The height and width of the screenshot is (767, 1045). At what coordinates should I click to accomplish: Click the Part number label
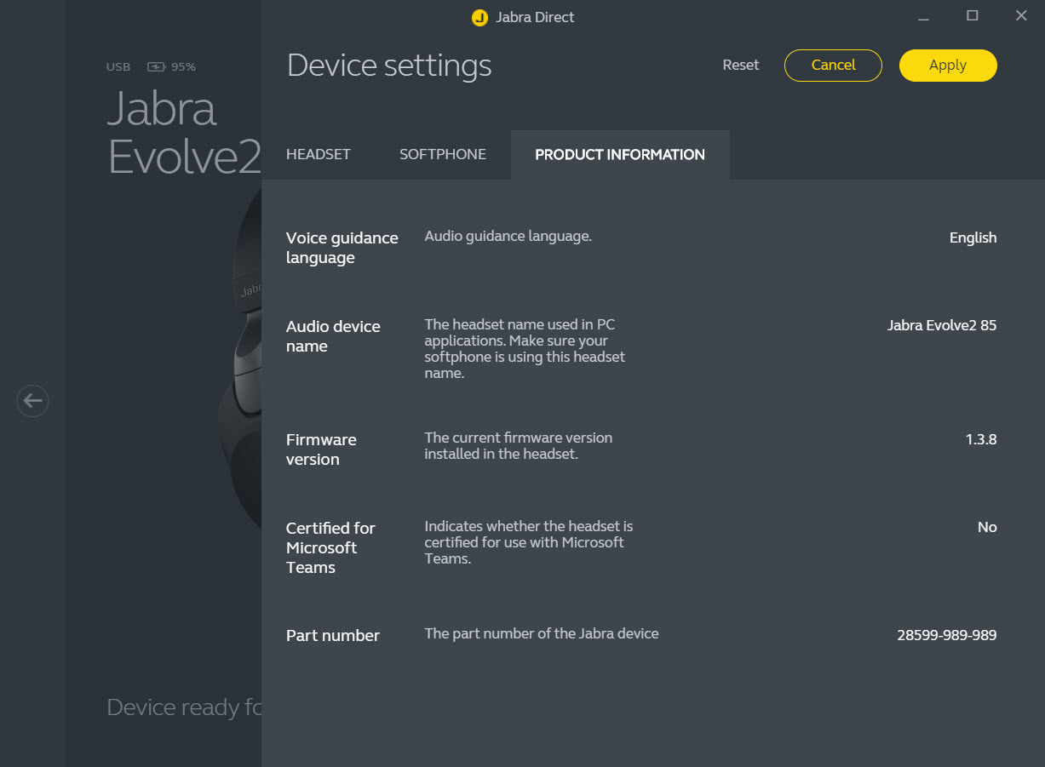coord(333,636)
